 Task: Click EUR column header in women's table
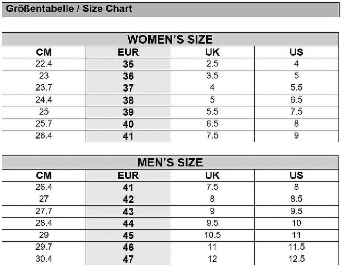click(x=128, y=52)
